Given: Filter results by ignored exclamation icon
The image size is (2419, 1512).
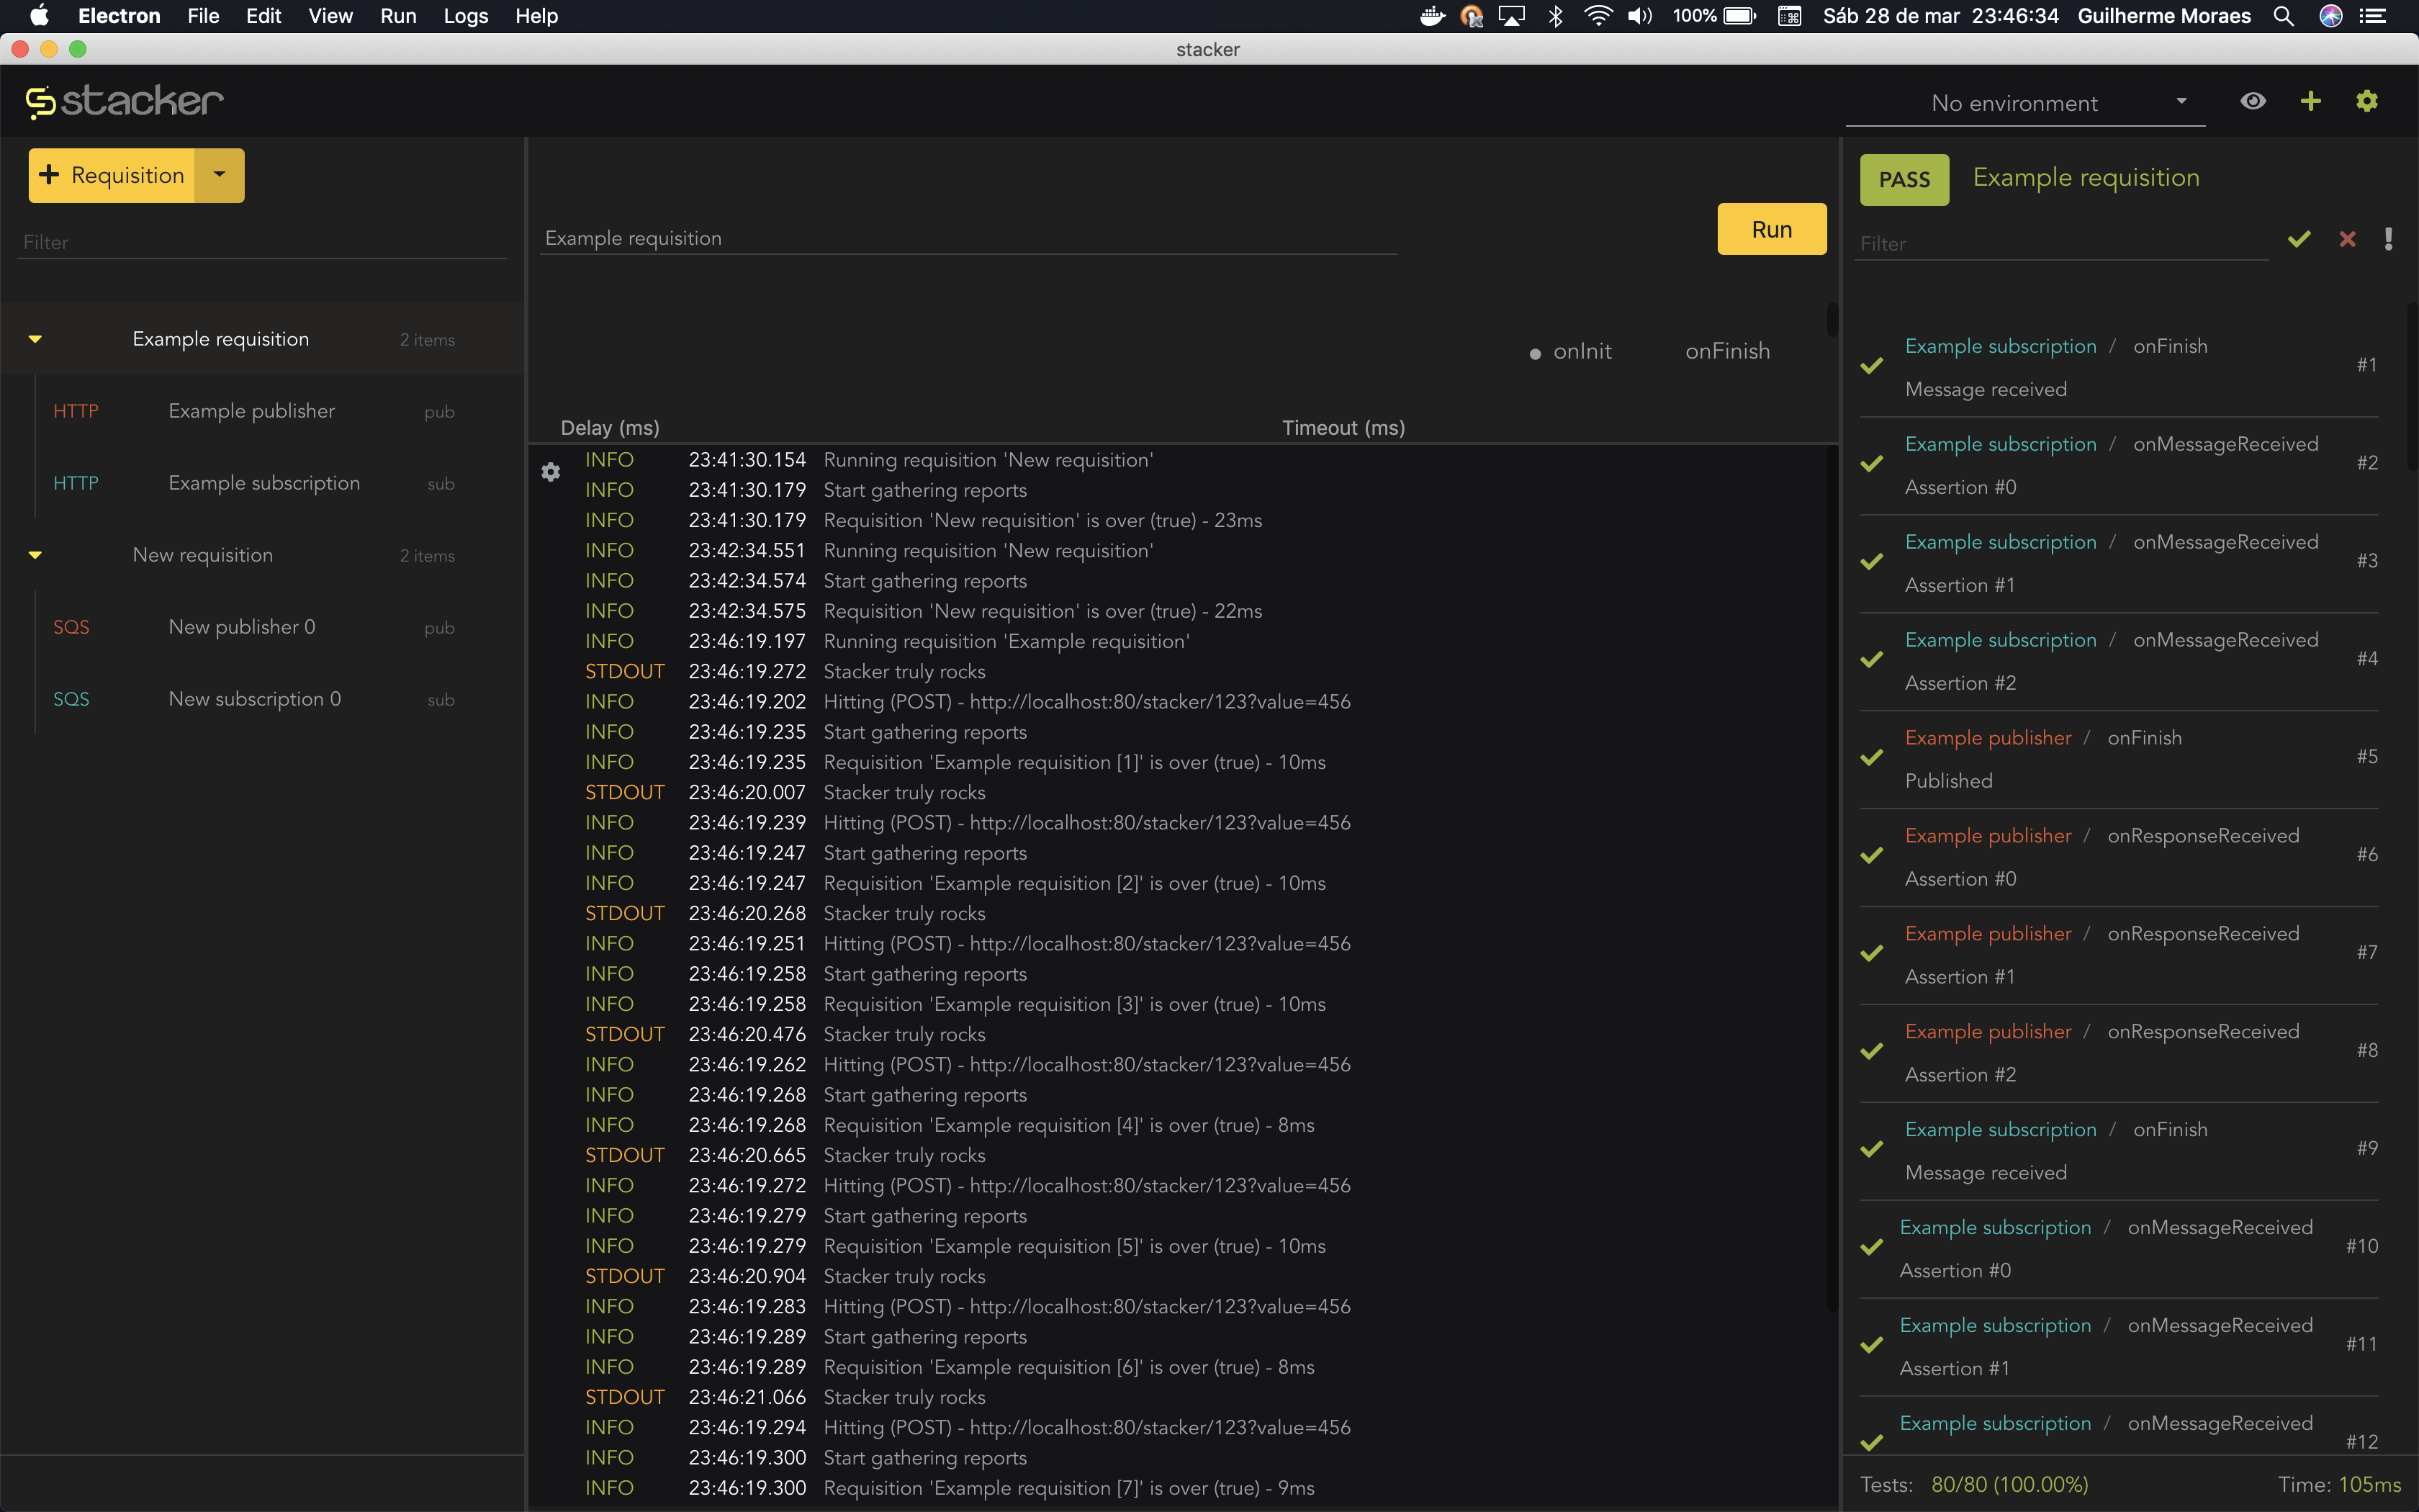Looking at the screenshot, I should click(2388, 239).
